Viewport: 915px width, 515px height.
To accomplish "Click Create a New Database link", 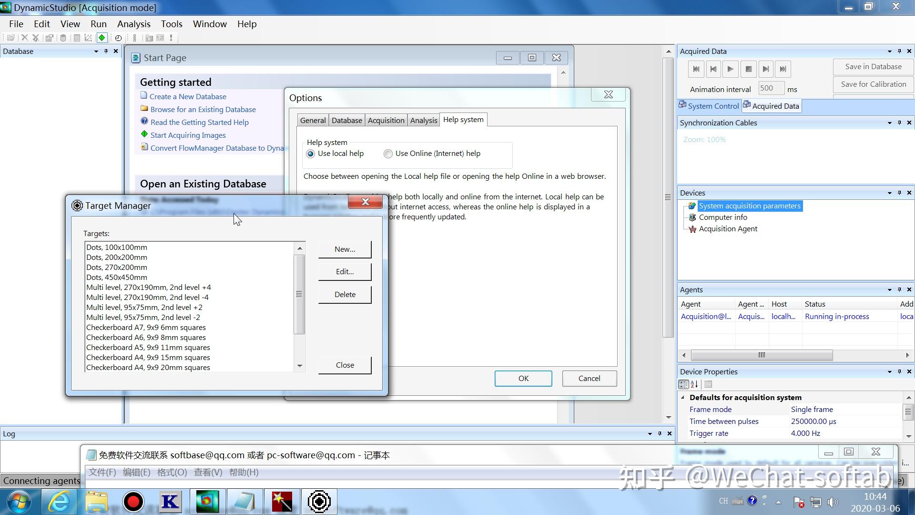I will 188,96.
